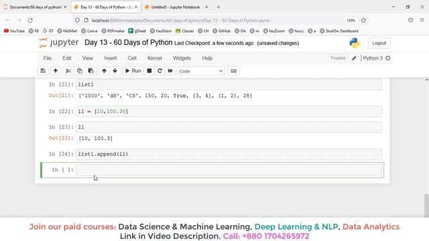Viewport: 429px width, 241px height.
Task: Open a new browser tab
Action: tap(218, 7)
